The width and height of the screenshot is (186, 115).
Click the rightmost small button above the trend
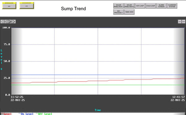tap(184, 22)
